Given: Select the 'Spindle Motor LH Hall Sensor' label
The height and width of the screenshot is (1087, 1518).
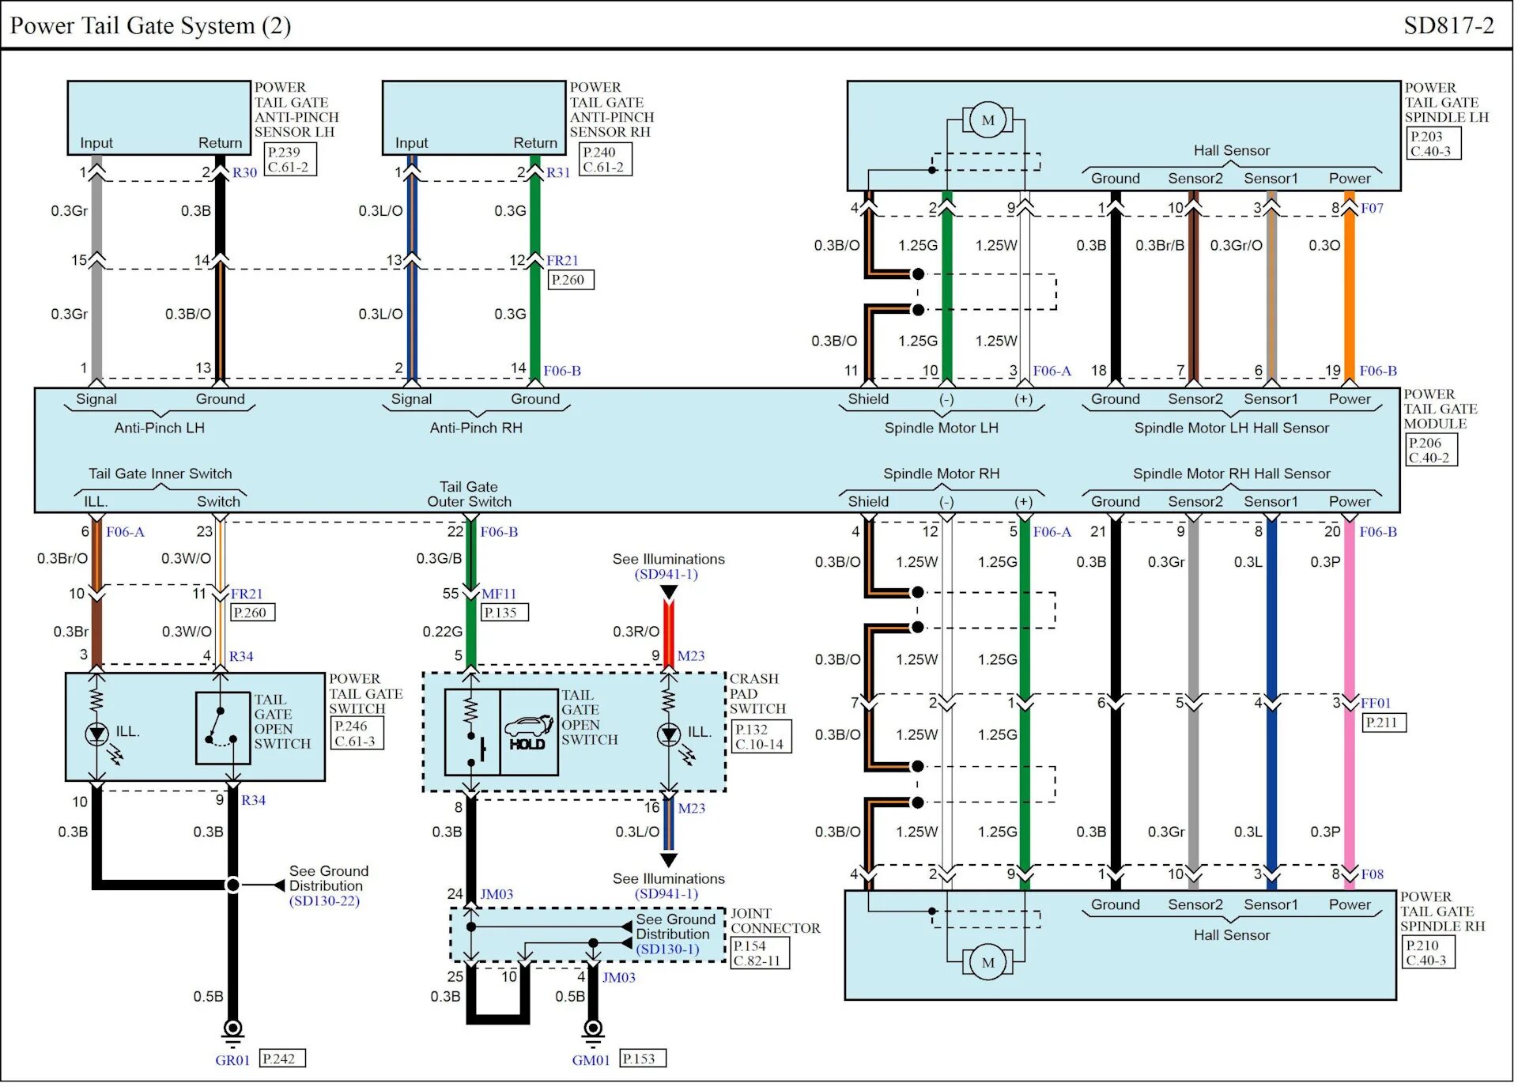Looking at the screenshot, I should pyautogui.click(x=1232, y=428).
